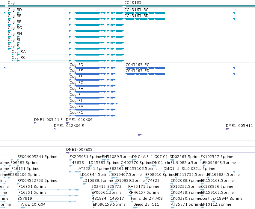Screen dimensions: 255x209
Task: Click the SD02265.5prime EST label
Action: click(185, 157)
